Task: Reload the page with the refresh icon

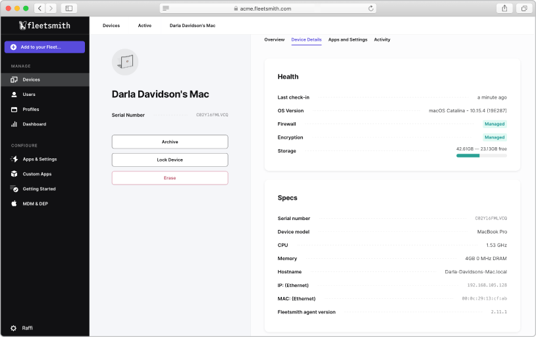Action: coord(371,8)
